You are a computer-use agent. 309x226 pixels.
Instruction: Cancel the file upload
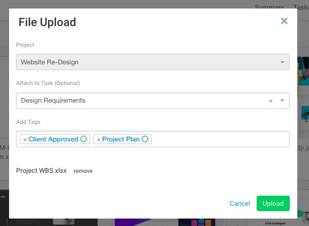pyautogui.click(x=240, y=204)
